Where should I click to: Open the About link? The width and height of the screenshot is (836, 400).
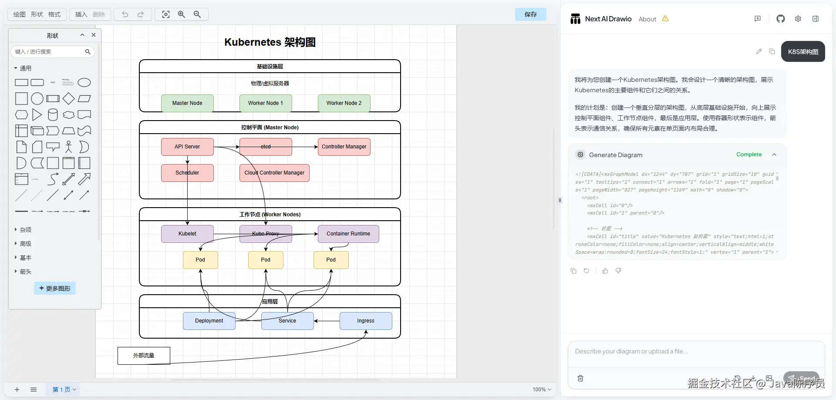pos(647,19)
